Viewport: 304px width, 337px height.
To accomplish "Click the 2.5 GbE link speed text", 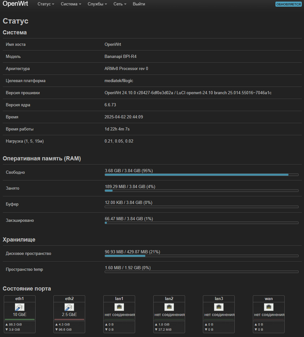I will tap(69, 315).
